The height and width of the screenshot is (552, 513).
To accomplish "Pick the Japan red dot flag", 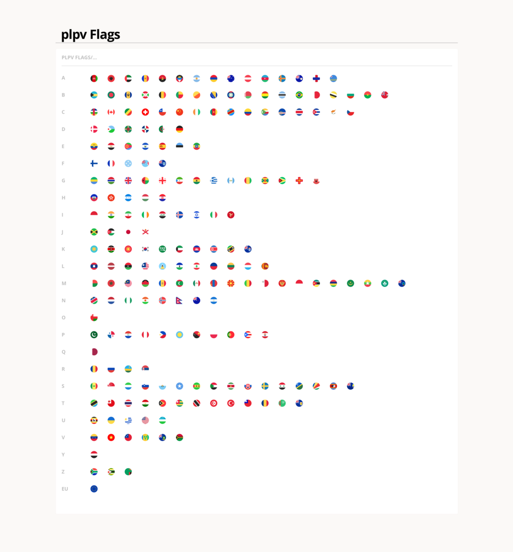I will pyautogui.click(x=128, y=232).
